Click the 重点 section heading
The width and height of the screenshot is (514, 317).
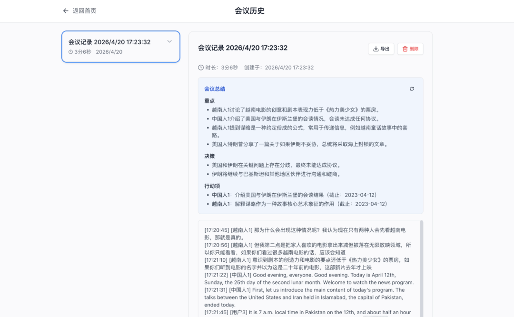click(209, 101)
